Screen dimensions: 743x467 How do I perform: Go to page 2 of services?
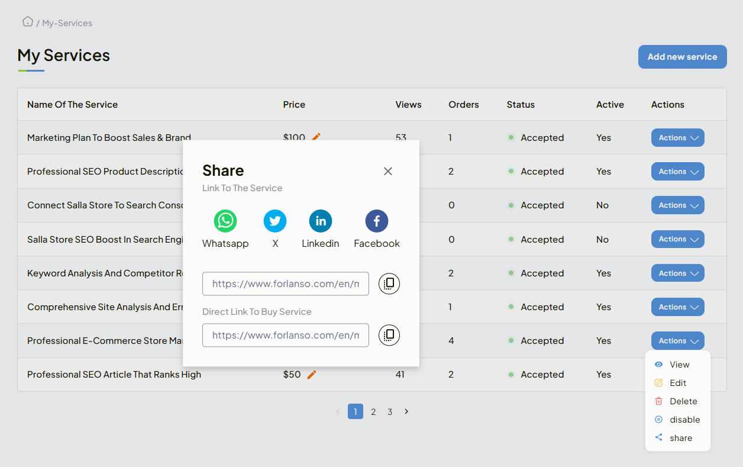pos(373,412)
